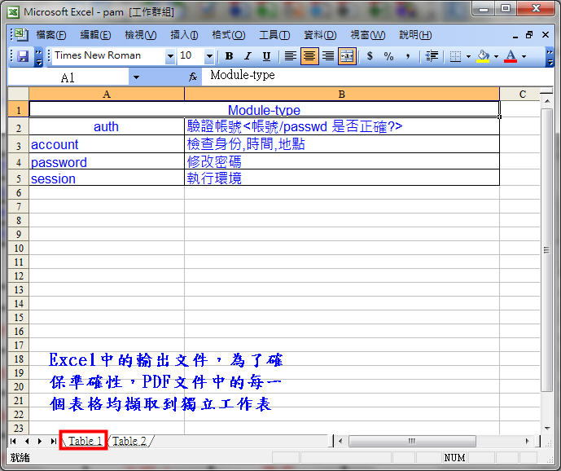
Task: Align cell text to the right
Action: [328, 56]
